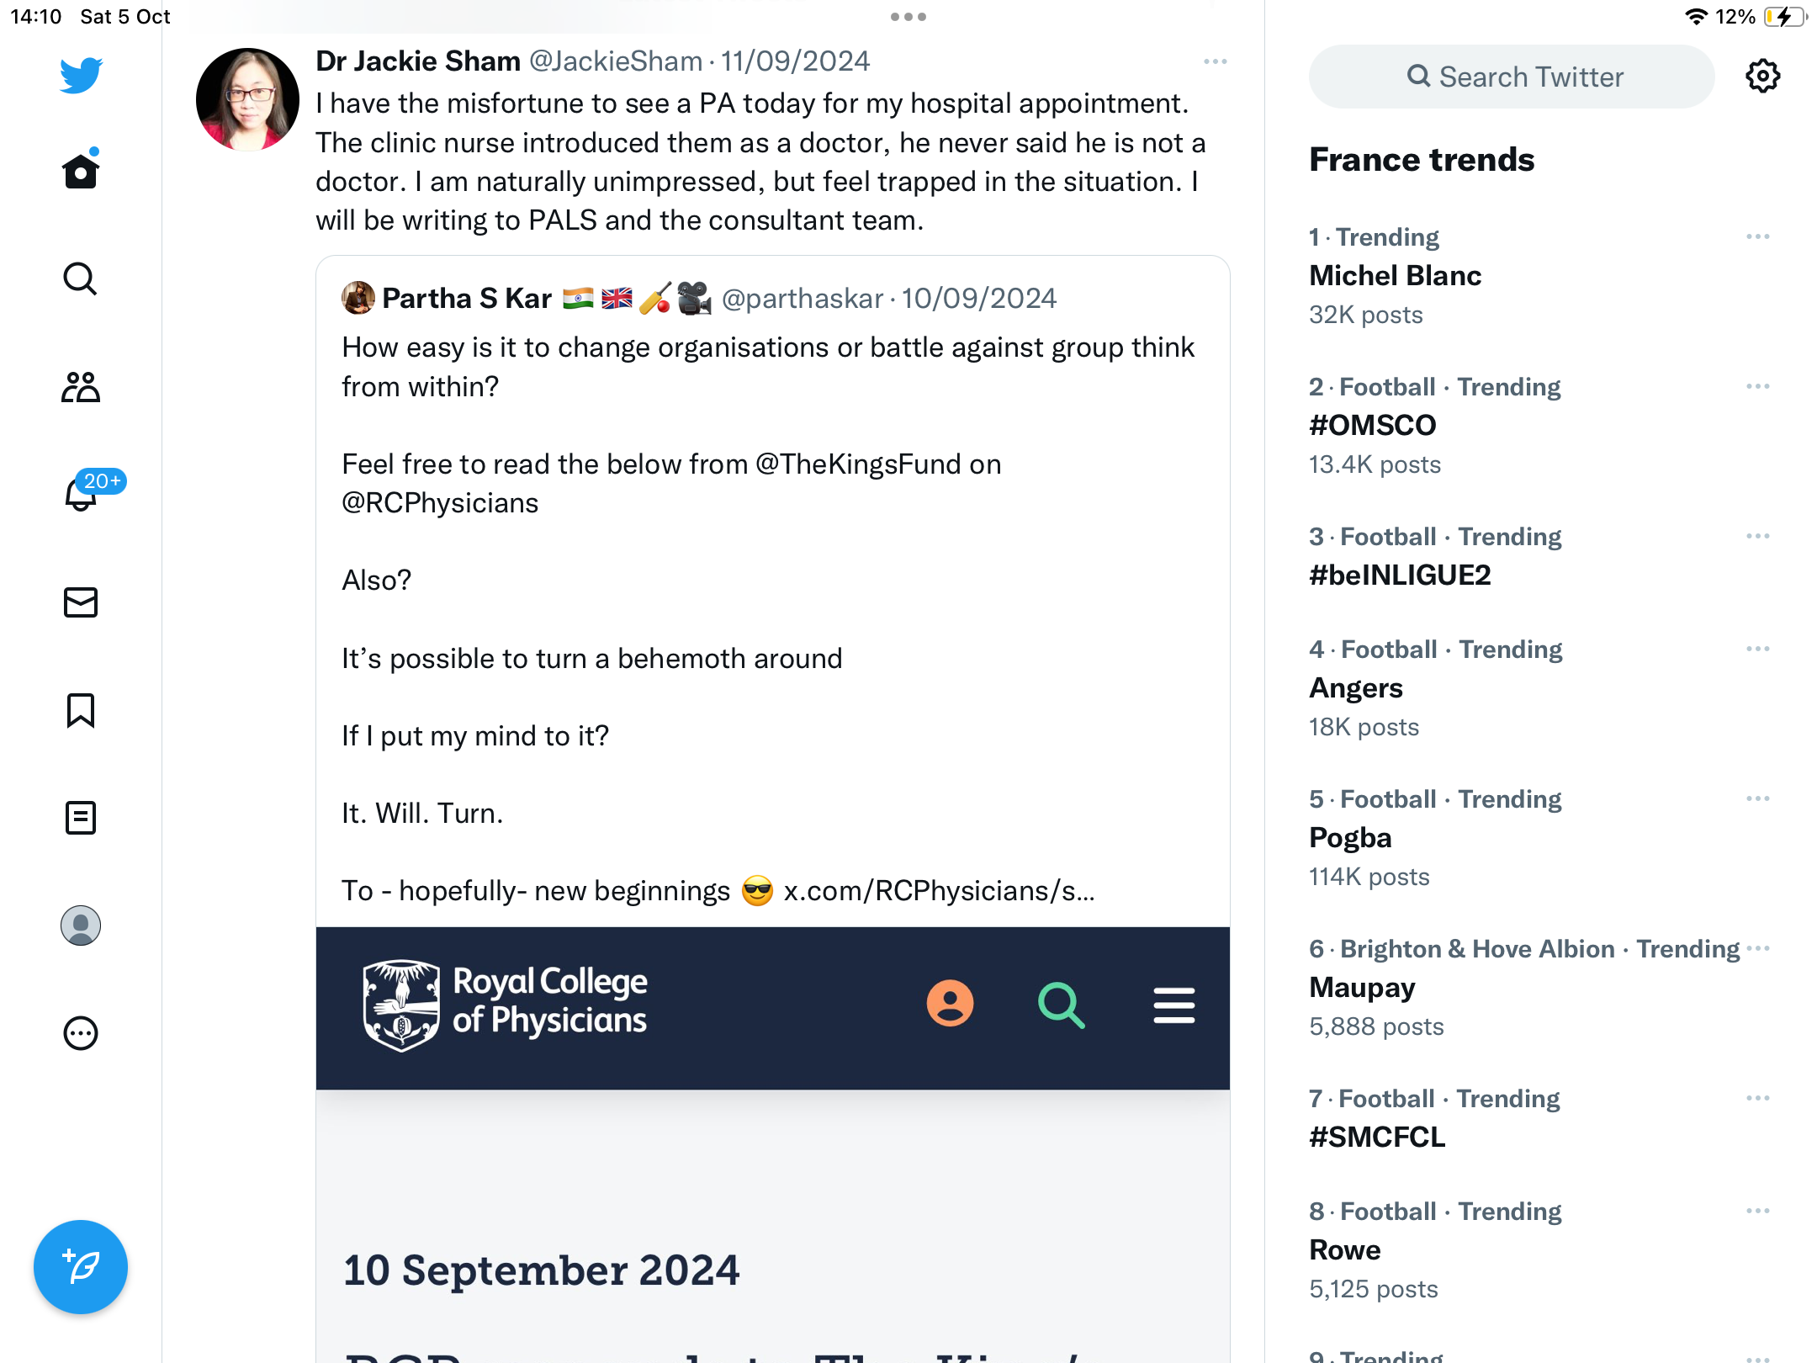Open Bookmarks icon in sidebar
This screenshot has width=1817, height=1363.
(81, 710)
